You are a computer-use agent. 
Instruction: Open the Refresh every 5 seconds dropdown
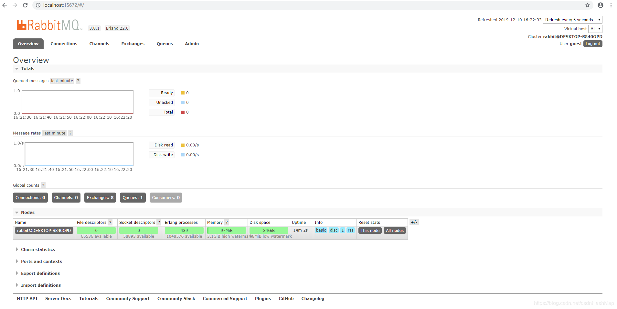(x=572, y=20)
